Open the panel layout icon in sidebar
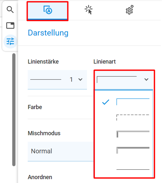This screenshot has width=162, height=183. [10, 25]
